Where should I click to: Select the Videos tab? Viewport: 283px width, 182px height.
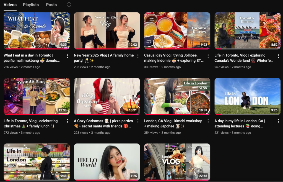coord(10,5)
